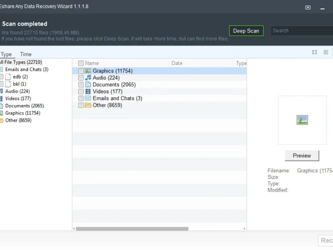Click the Audio music note icon in list
Screen dimensions: 333x250
point(88,77)
